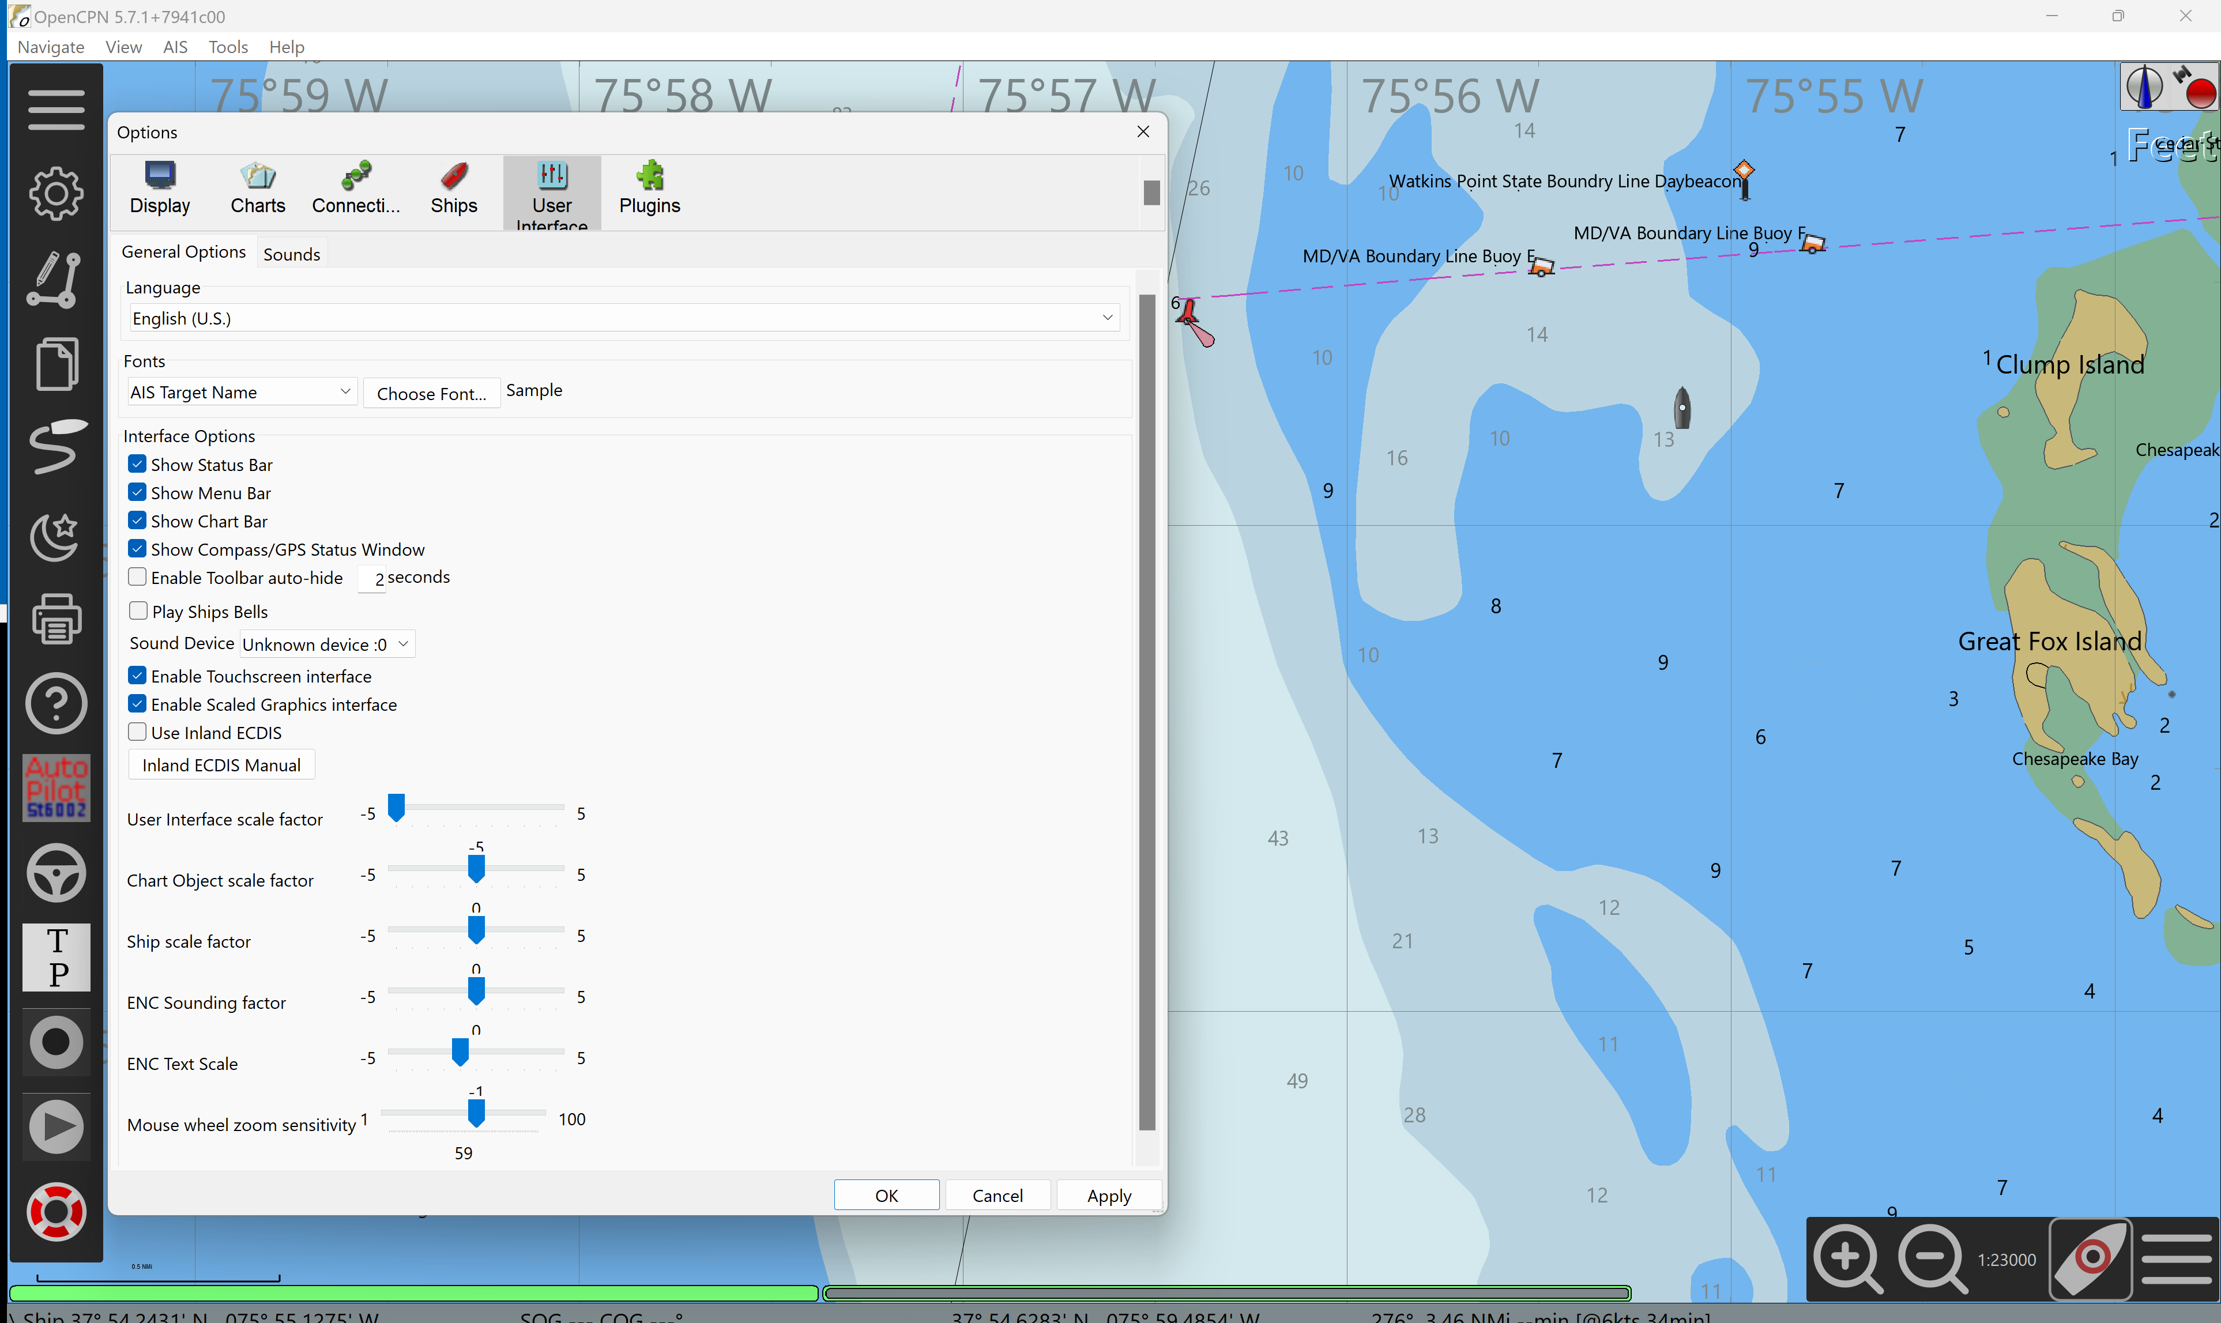
Task: Uncheck Show Status Bar
Action: point(137,463)
